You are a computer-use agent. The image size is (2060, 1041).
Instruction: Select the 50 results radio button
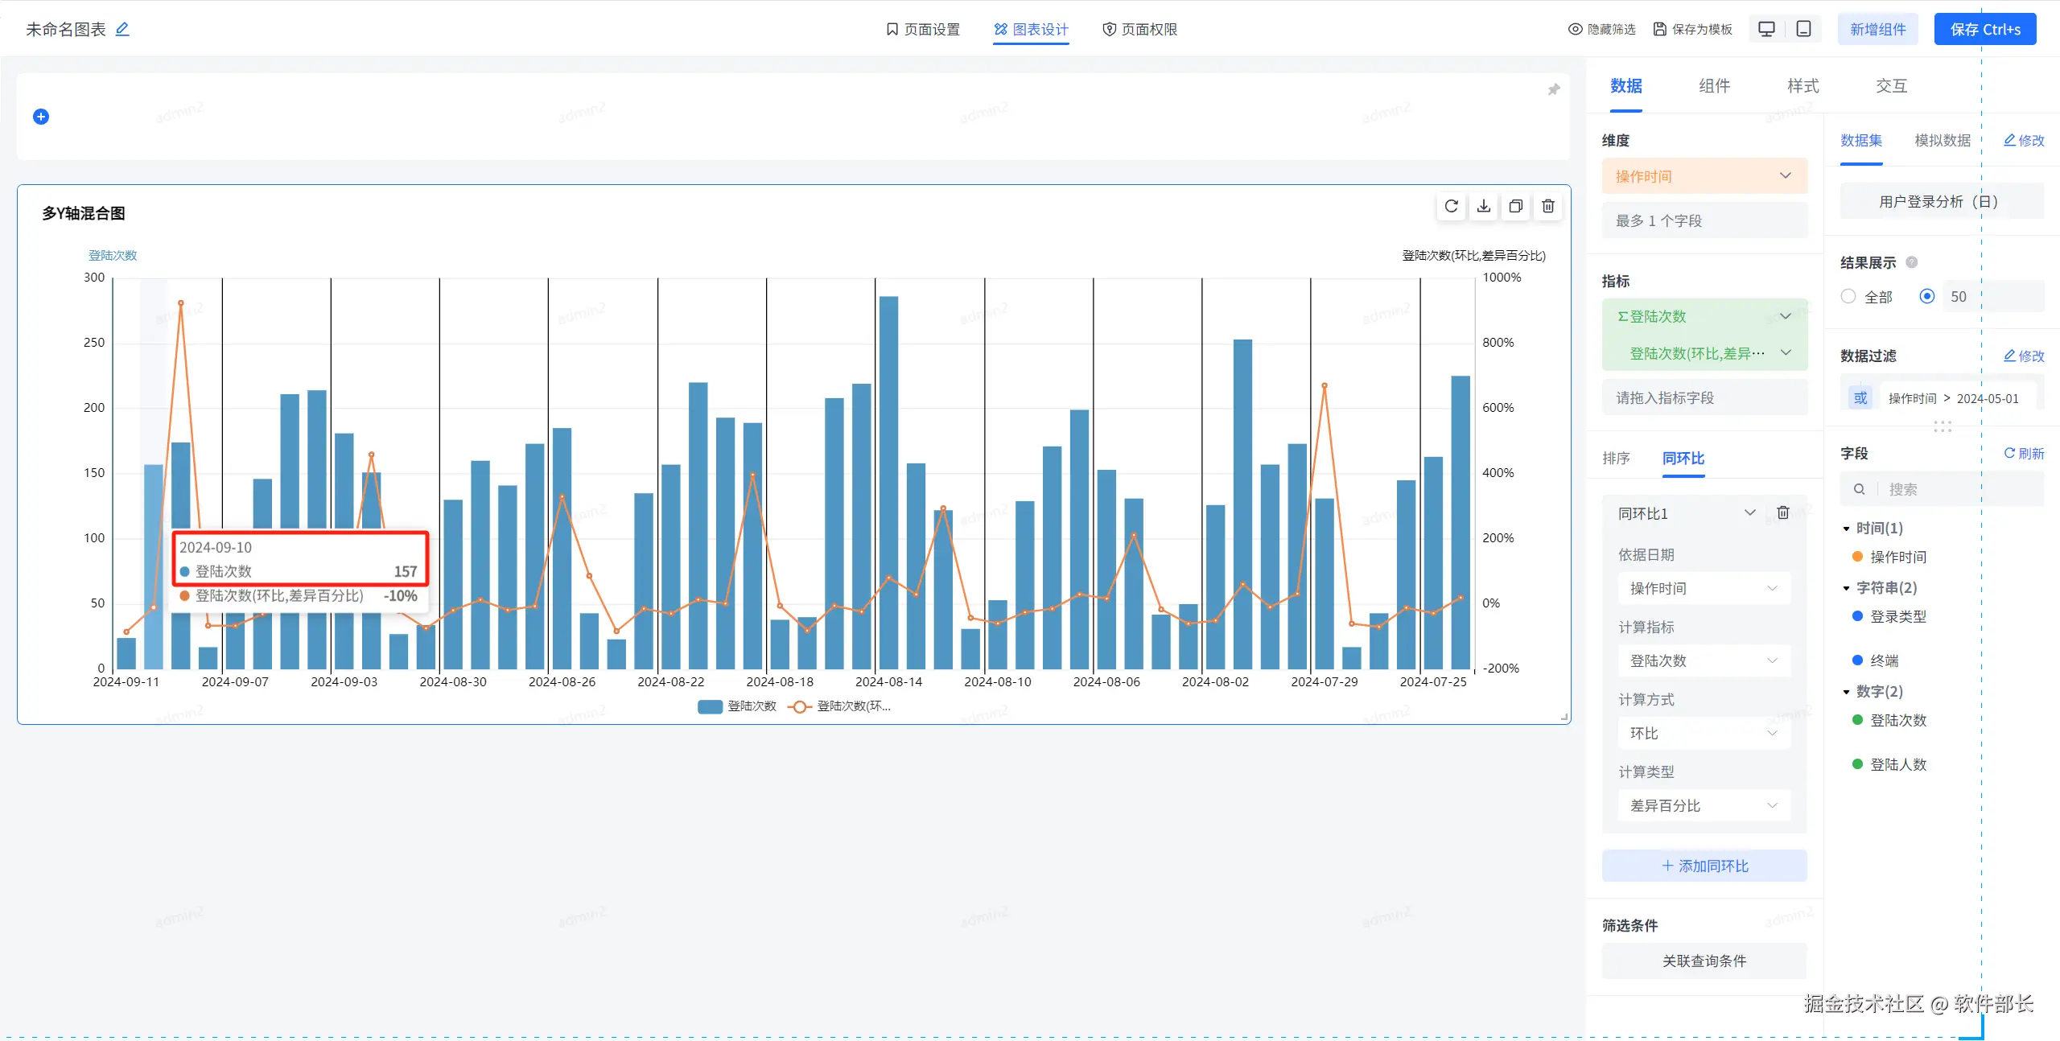[1926, 297]
